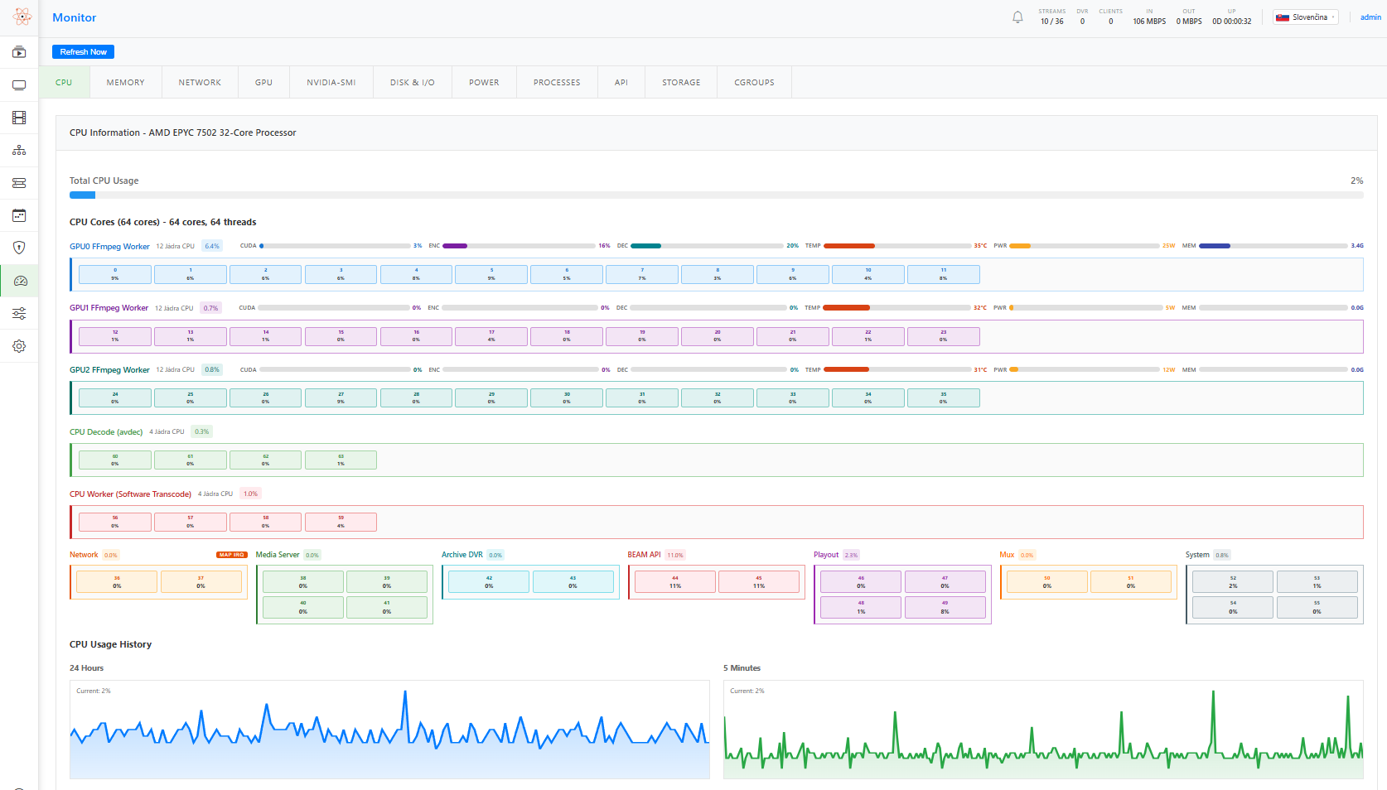Click the CPU Decode (avdec) label
This screenshot has width=1387, height=790.
click(x=106, y=432)
